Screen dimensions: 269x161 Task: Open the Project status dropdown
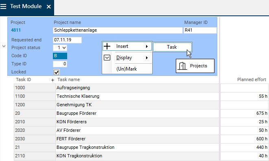60,48
